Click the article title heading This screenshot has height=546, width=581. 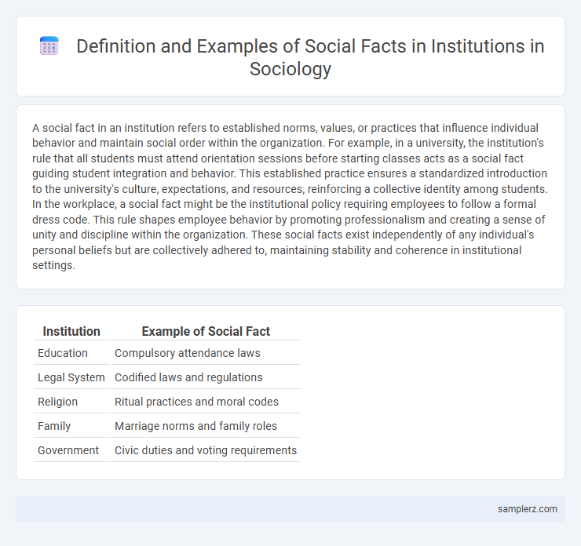(x=310, y=57)
